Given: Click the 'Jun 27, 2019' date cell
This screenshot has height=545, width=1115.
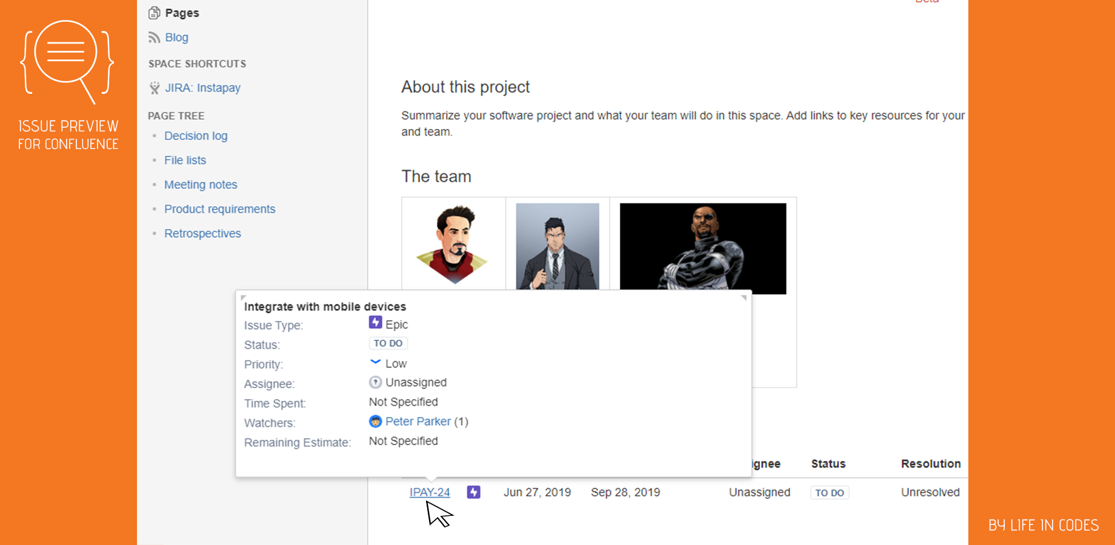Looking at the screenshot, I should 537,492.
